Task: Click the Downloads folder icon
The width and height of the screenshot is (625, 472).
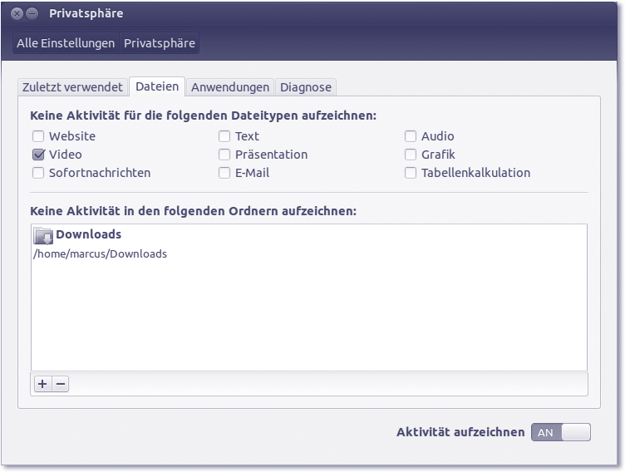Action: click(x=43, y=235)
